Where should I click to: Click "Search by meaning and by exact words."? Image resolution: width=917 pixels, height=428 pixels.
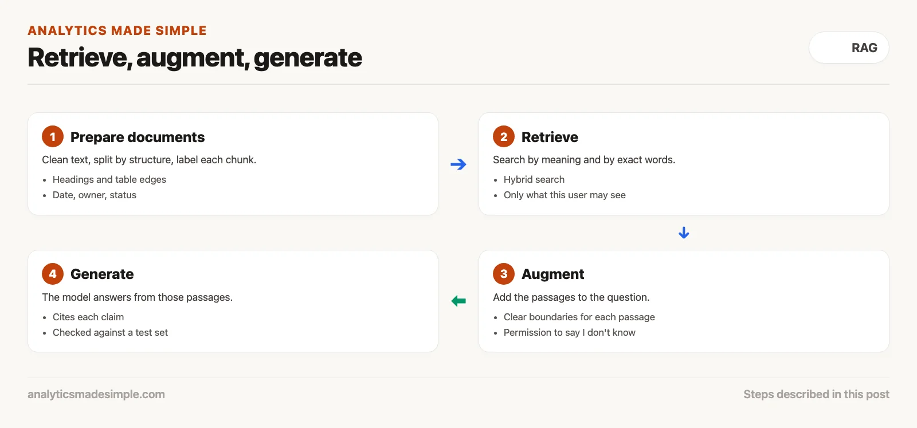pyautogui.click(x=584, y=160)
